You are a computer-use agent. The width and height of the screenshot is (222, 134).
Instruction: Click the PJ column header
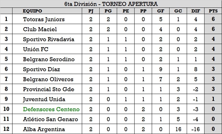point(91,11)
